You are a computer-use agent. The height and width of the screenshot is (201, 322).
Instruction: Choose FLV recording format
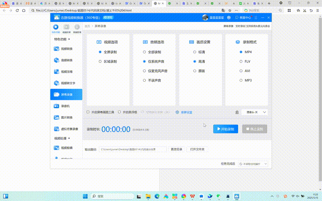tap(245, 62)
